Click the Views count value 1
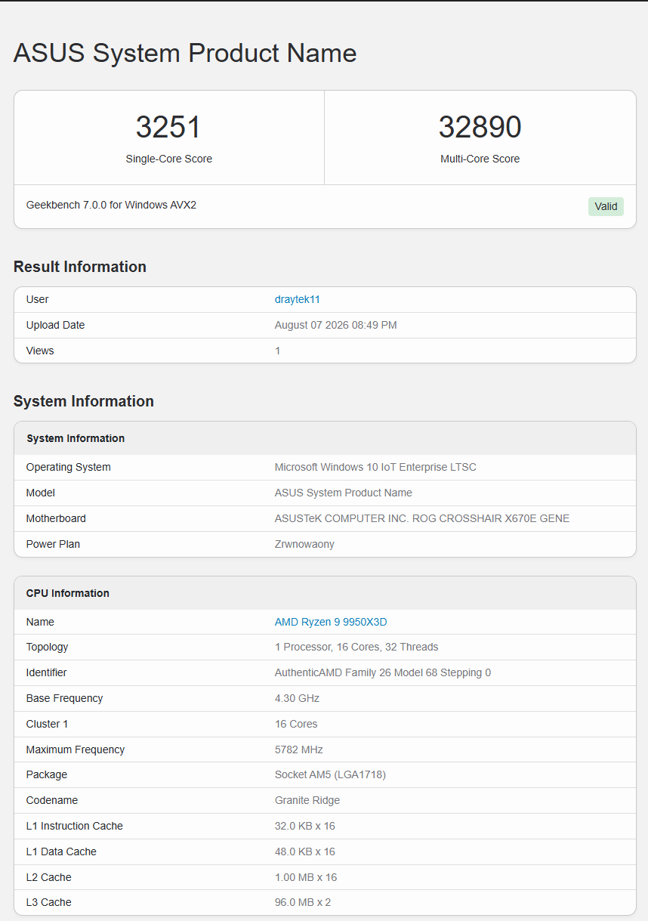 (277, 351)
